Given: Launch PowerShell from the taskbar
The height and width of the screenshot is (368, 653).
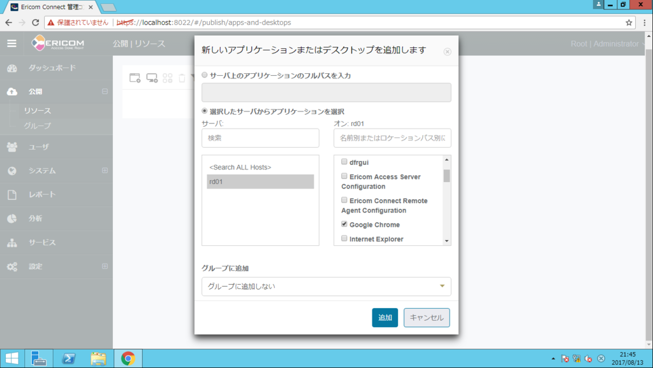Looking at the screenshot, I should 68,358.
